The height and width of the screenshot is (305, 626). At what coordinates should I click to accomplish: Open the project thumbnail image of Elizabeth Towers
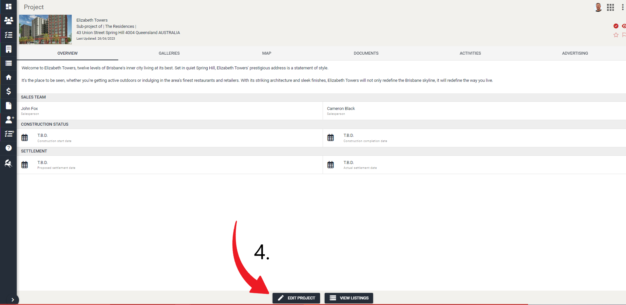tap(45, 29)
